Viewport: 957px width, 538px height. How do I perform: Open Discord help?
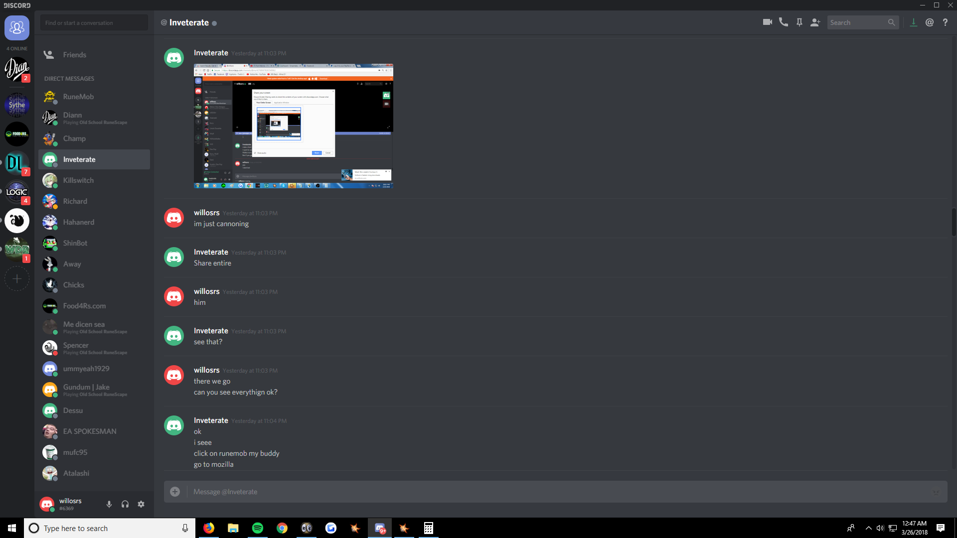point(945,22)
